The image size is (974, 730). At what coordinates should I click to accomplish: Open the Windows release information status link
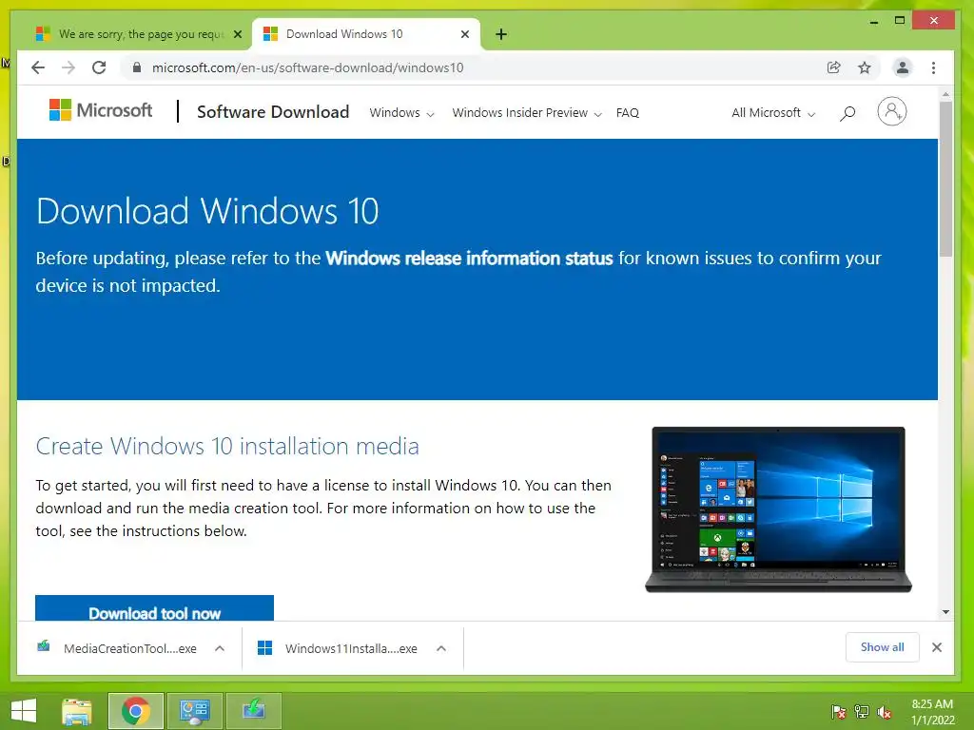point(469,259)
